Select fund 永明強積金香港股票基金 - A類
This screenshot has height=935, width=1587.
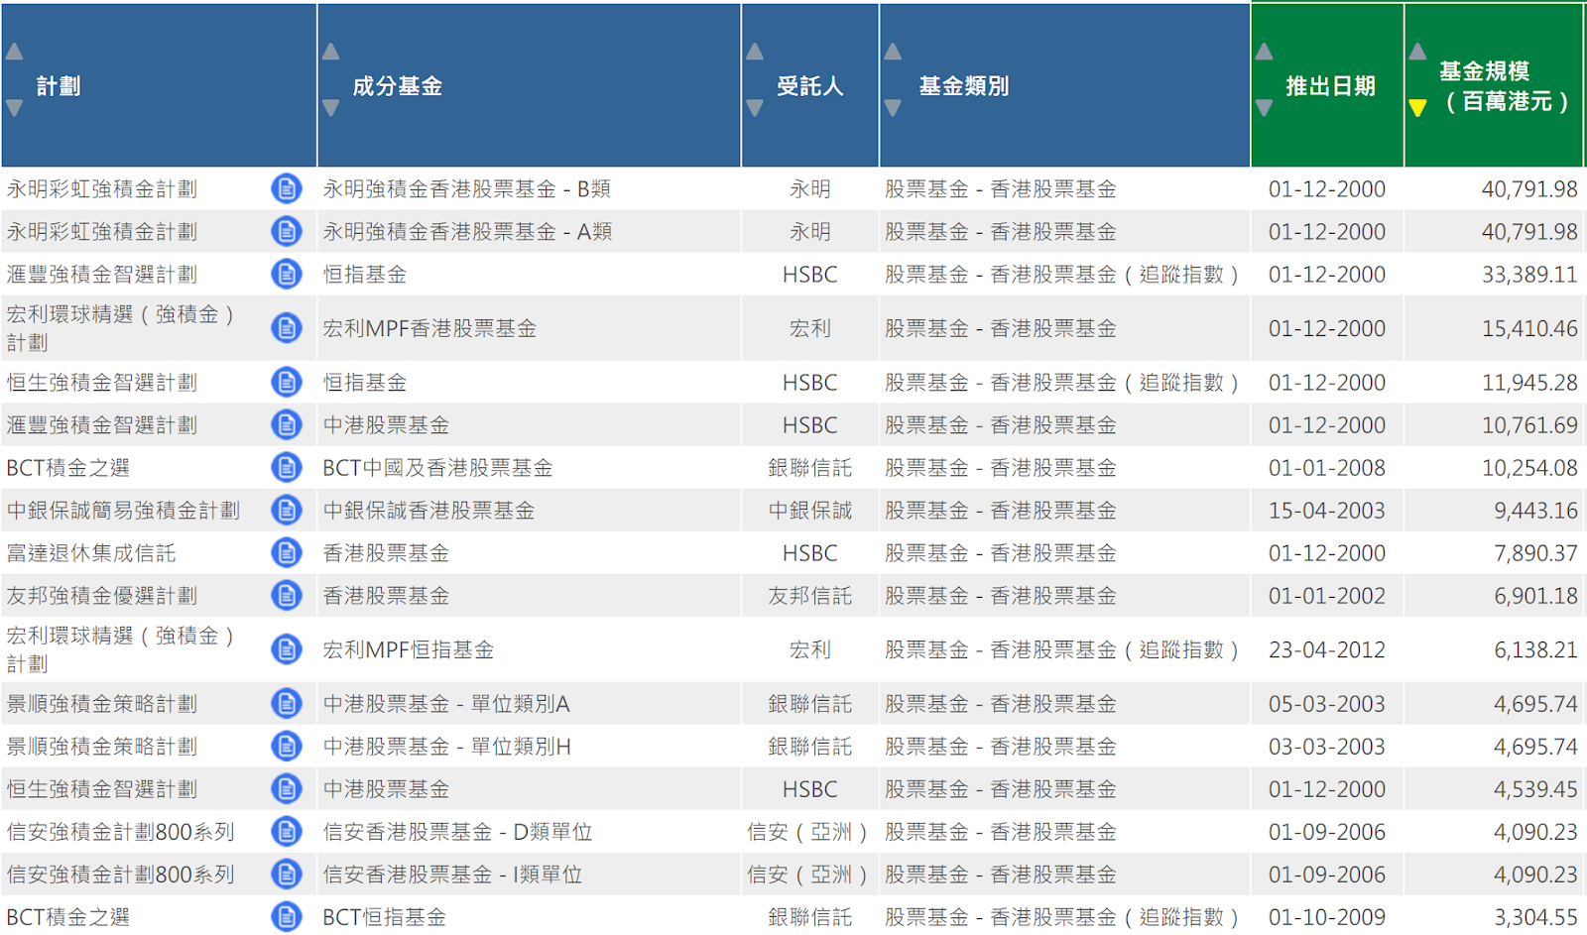tap(467, 231)
